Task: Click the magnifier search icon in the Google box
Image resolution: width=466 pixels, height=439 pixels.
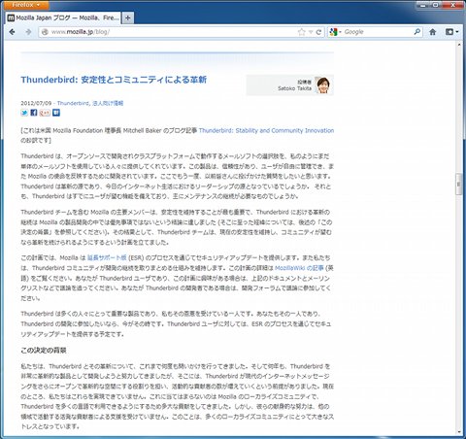Action: point(417,32)
